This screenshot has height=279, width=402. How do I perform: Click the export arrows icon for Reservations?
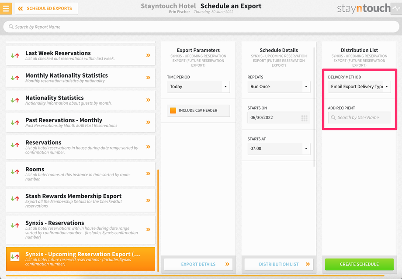(x=15, y=145)
